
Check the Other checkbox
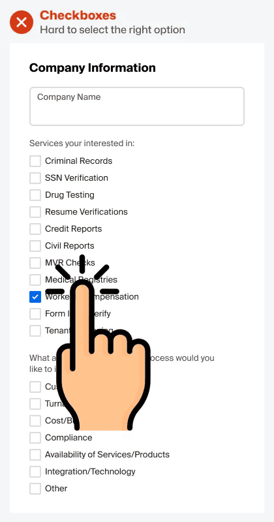35,489
